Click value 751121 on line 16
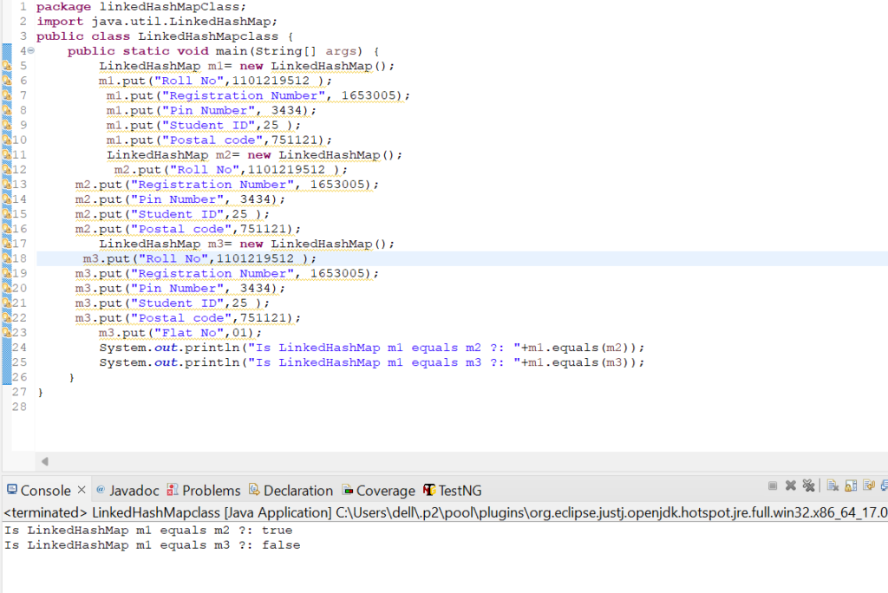Image resolution: width=888 pixels, height=593 pixels. point(263,229)
